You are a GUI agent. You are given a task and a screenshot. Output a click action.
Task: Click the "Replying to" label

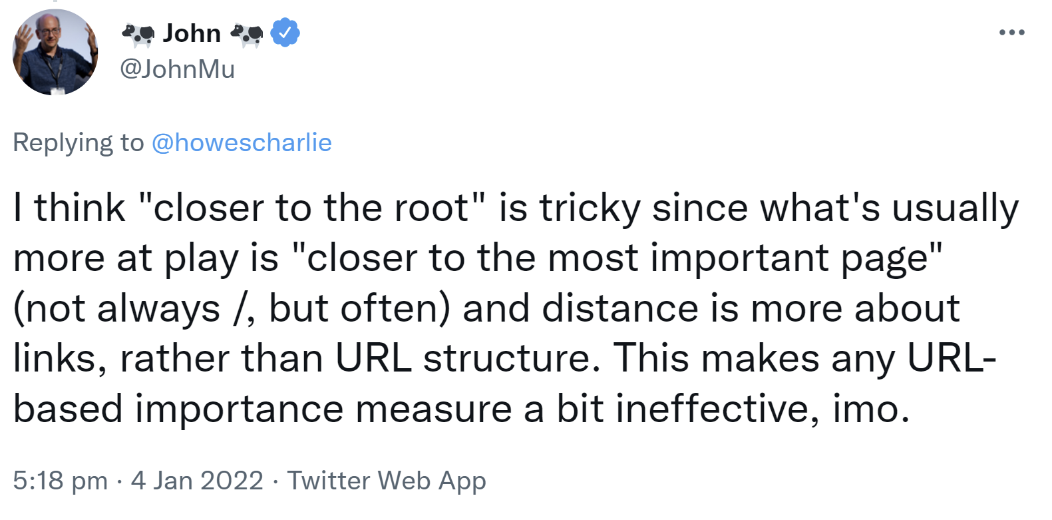pyautogui.click(x=78, y=142)
